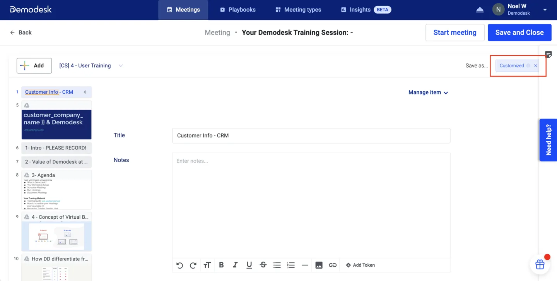Click the N user avatar
Screen dimensions: 557x281
(498, 10)
